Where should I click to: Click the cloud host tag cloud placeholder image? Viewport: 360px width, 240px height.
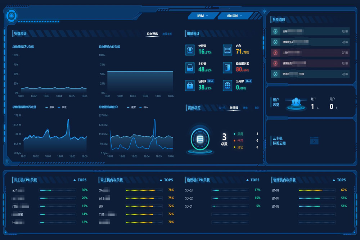314,141
